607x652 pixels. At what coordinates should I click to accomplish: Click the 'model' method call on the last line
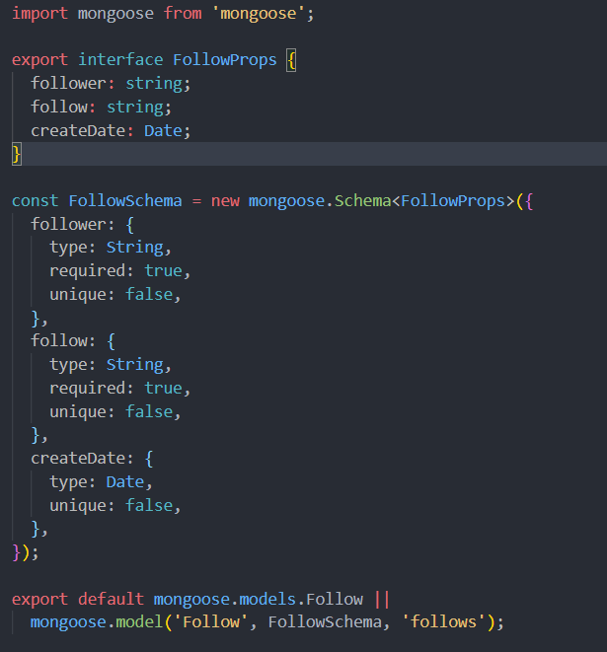(x=139, y=622)
